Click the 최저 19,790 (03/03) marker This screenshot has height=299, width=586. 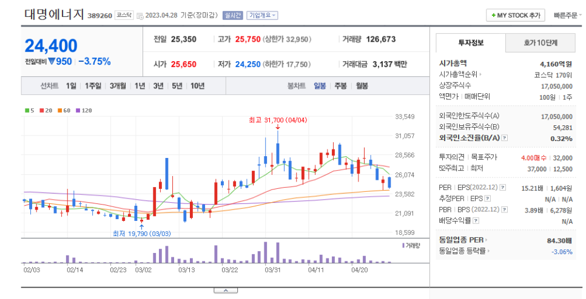[141, 234]
